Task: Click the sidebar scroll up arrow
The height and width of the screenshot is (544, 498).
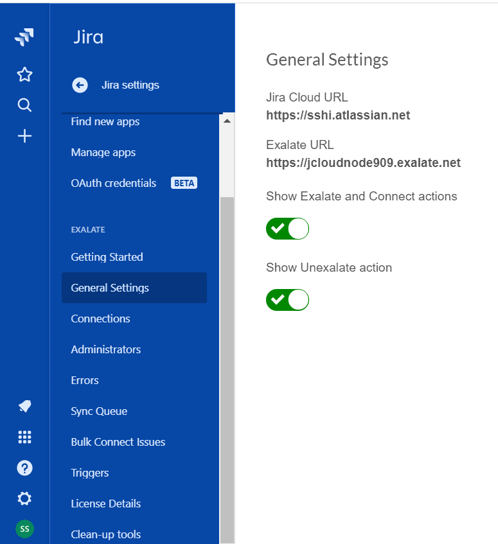Action: (227, 121)
